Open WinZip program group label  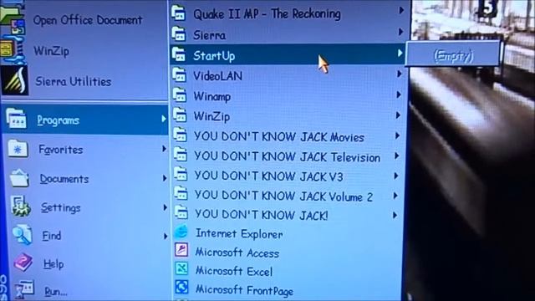tap(211, 116)
